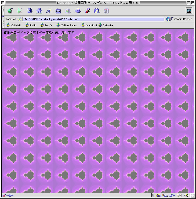Screen dimensions: 196x199
Task: Print the page using the printer icon
Action: [78, 11]
